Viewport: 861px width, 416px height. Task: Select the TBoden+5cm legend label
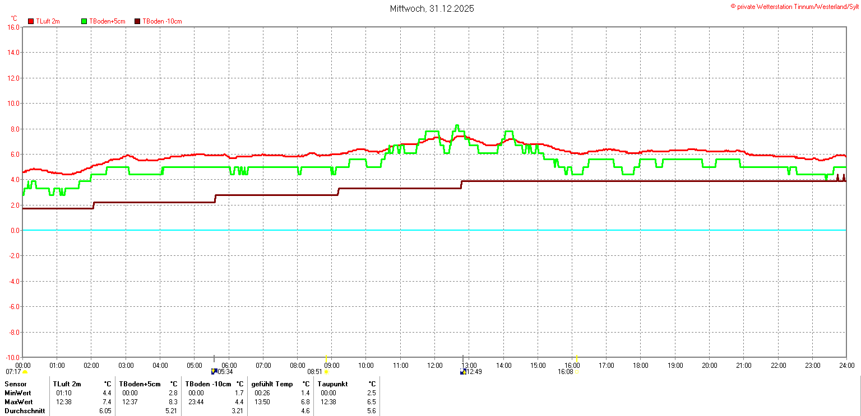click(107, 21)
